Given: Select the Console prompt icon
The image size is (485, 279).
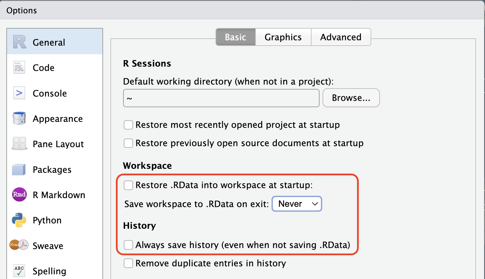Looking at the screenshot, I should tap(19, 93).
